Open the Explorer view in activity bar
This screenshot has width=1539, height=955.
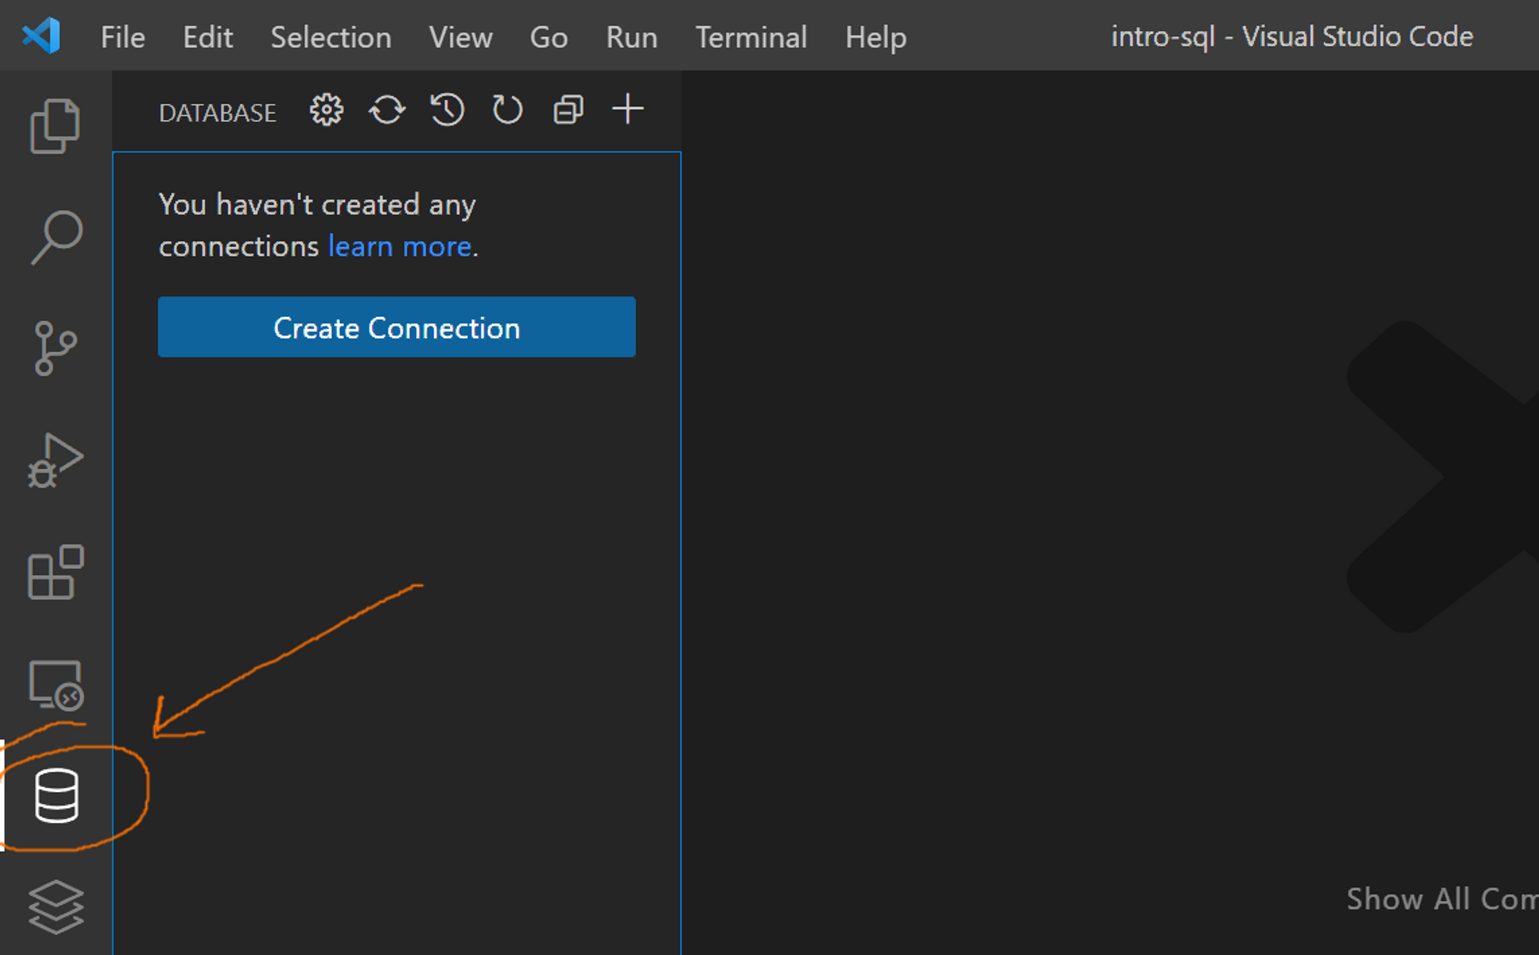pyautogui.click(x=55, y=125)
